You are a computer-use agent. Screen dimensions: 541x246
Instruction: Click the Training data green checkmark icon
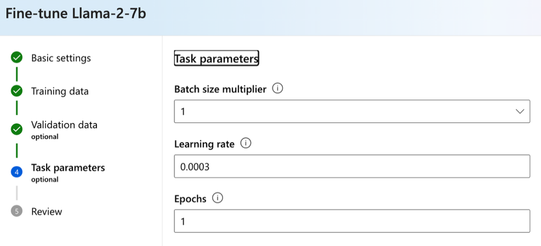17,91
